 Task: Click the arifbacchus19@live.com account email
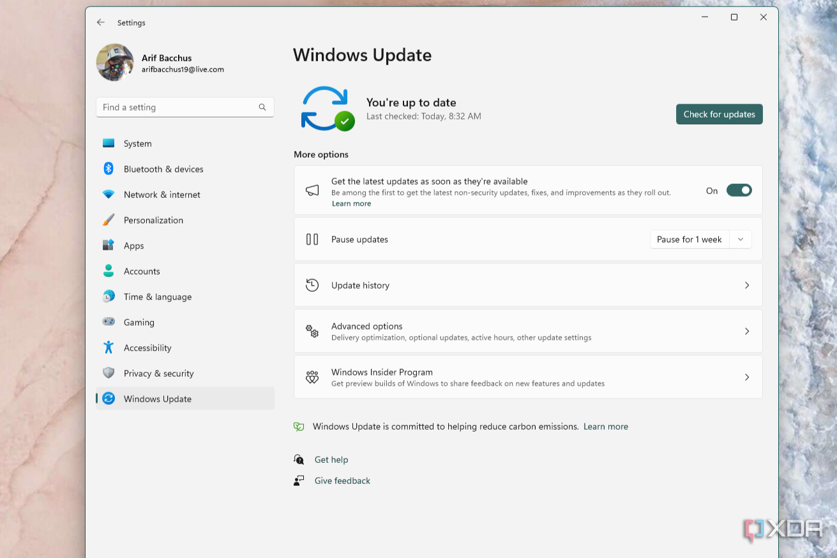click(x=183, y=70)
